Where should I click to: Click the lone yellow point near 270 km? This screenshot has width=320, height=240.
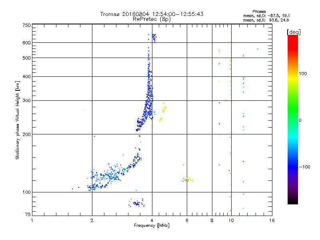[x=84, y=110]
